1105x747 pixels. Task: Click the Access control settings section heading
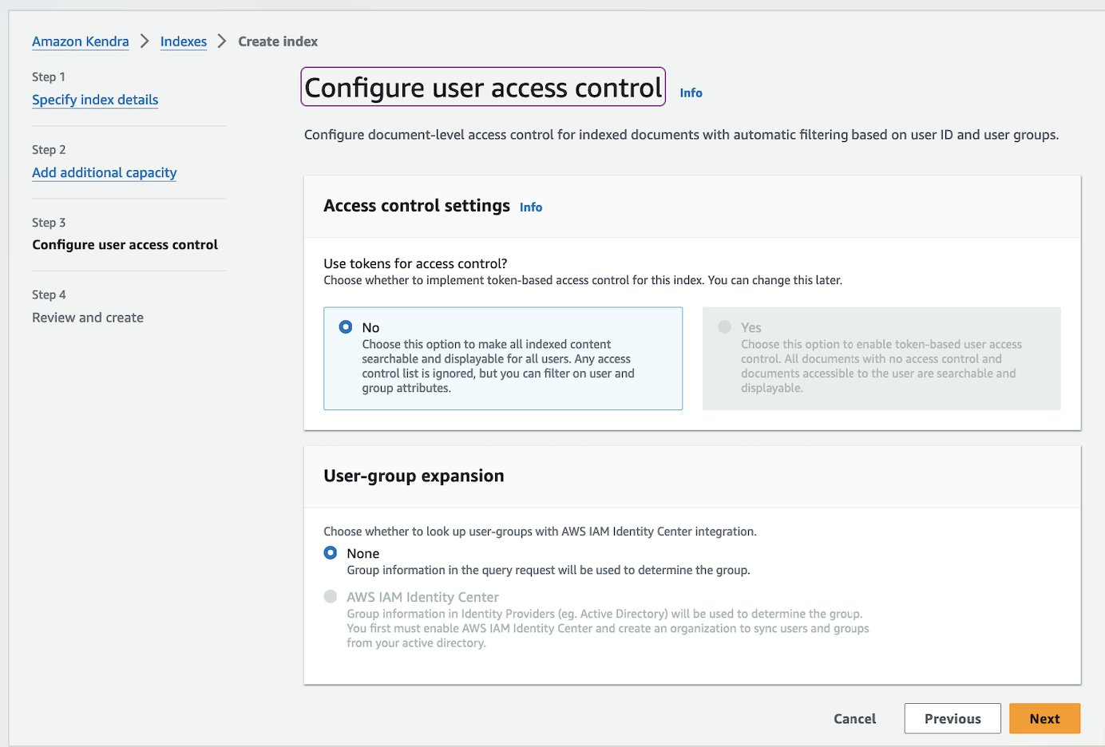coord(417,206)
